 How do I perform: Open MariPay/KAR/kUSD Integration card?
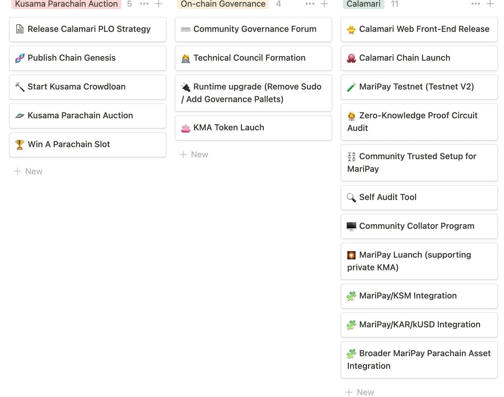(x=419, y=325)
